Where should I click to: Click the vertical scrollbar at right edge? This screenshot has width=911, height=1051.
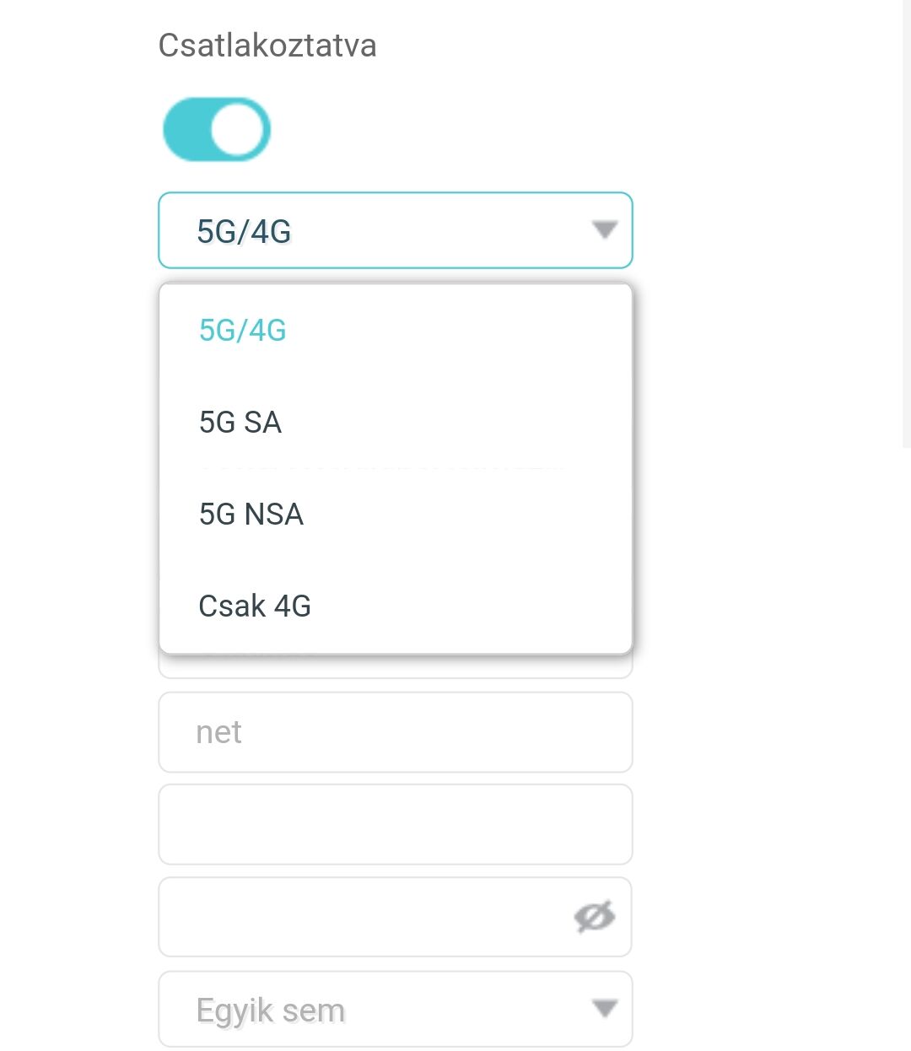click(906, 224)
